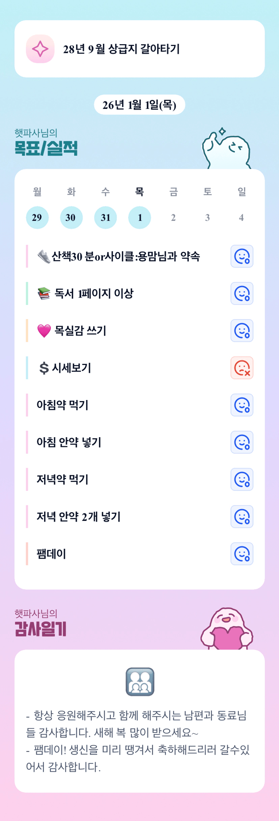Toggle smiley status for 독서 1페이지 이상
Image resolution: width=279 pixels, height=821 pixels.
click(x=242, y=293)
